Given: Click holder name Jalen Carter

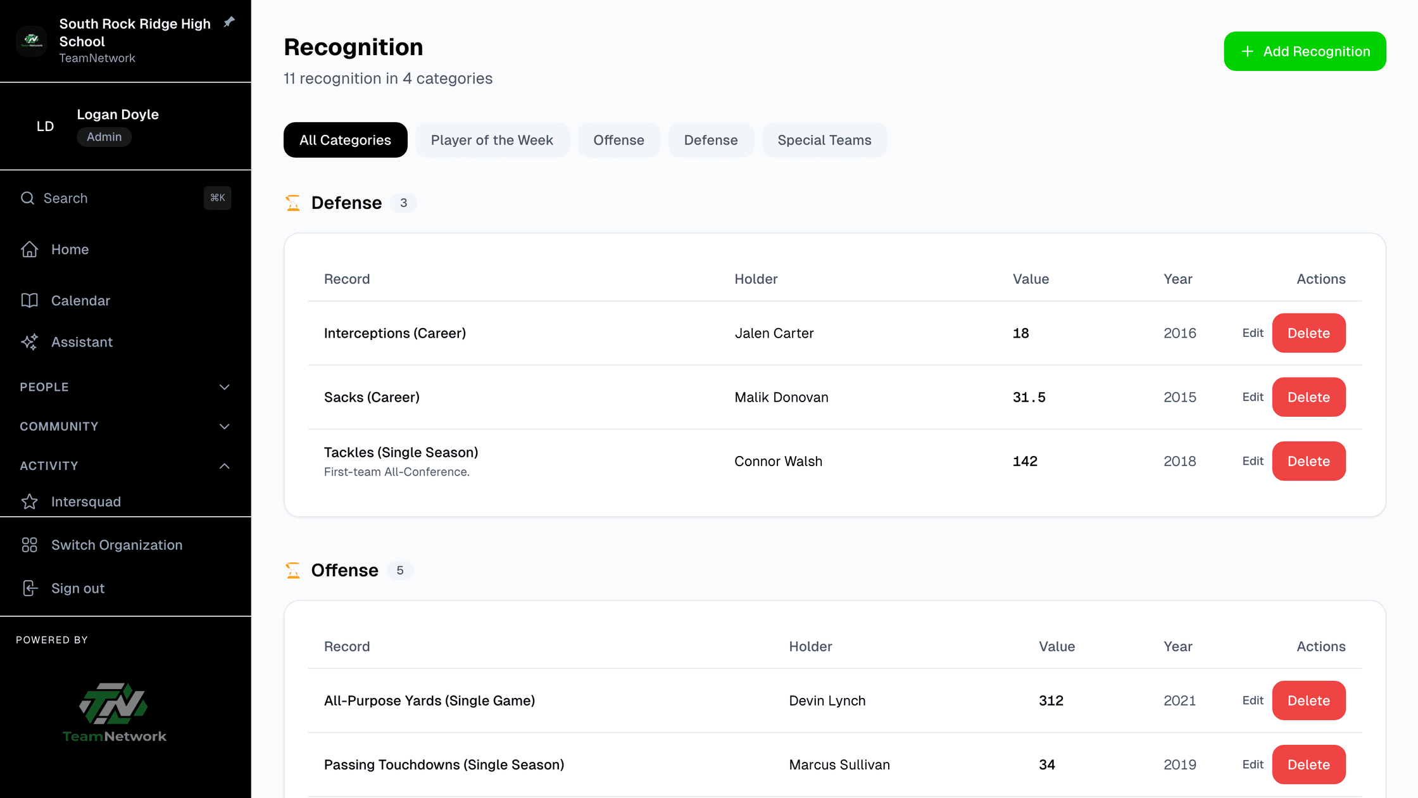Looking at the screenshot, I should 774,333.
